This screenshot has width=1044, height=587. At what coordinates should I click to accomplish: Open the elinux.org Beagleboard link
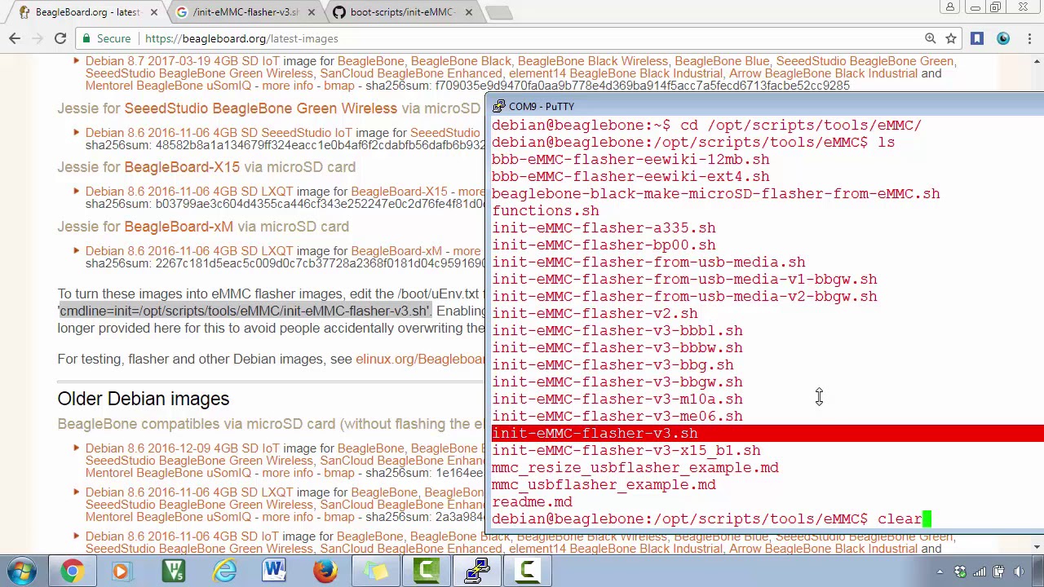point(420,360)
